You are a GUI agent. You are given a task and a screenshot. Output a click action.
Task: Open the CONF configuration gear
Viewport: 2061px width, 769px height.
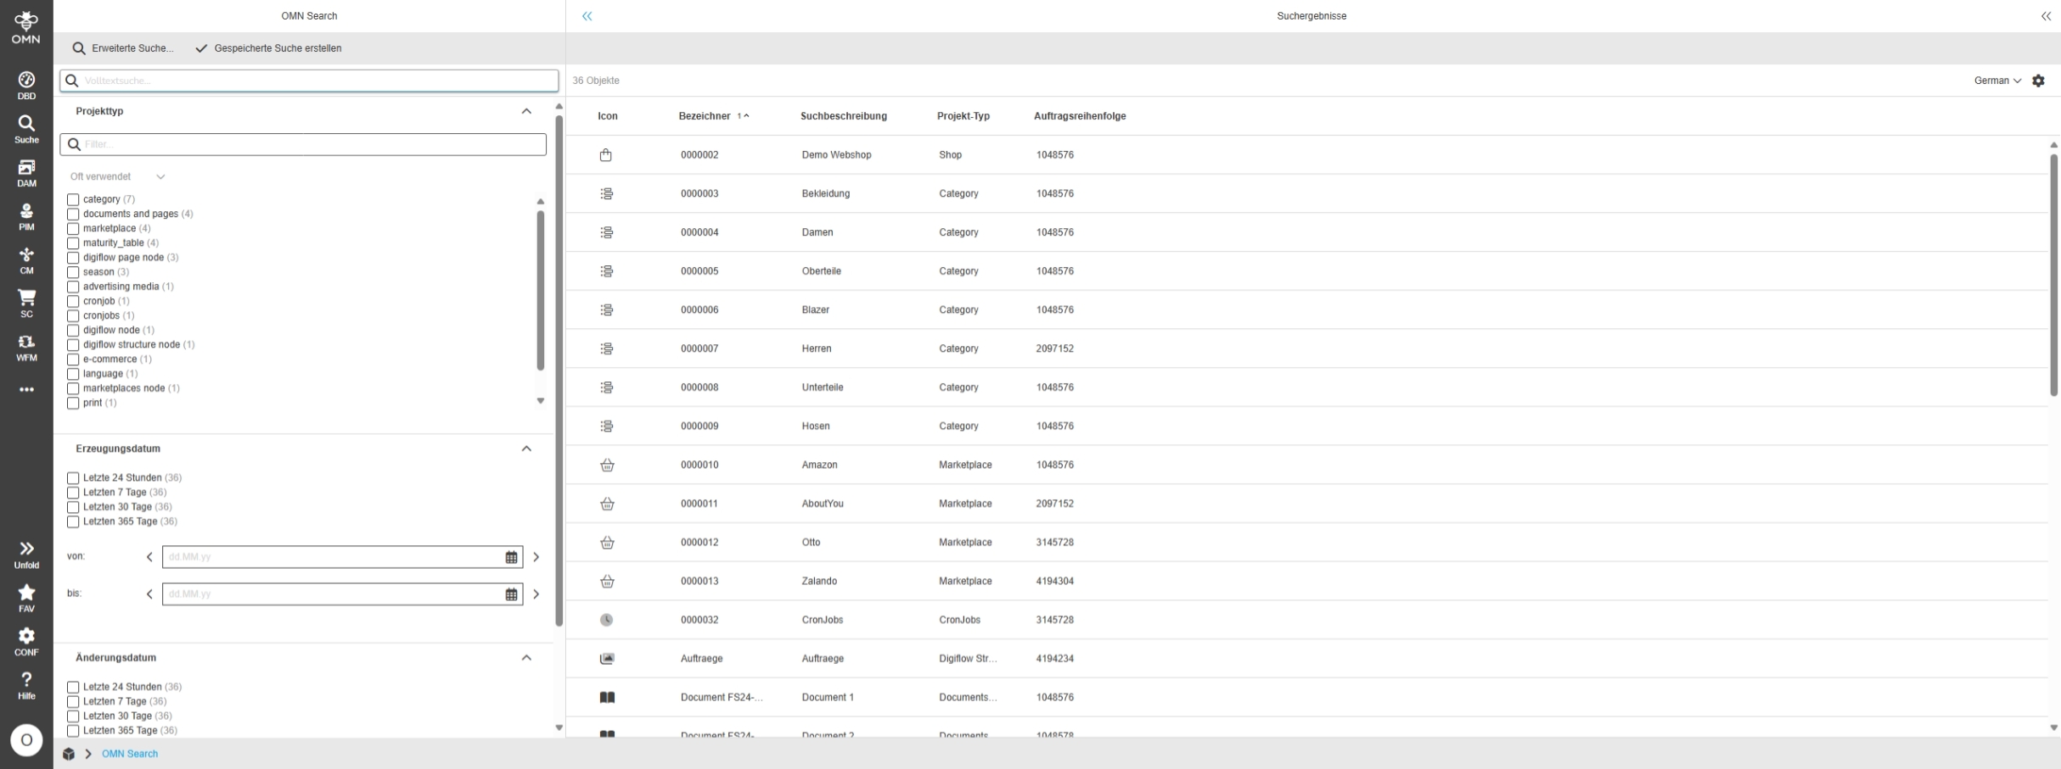[26, 642]
